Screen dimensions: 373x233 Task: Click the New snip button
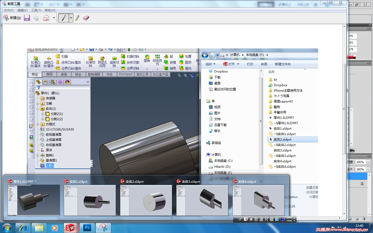[x=12, y=18]
